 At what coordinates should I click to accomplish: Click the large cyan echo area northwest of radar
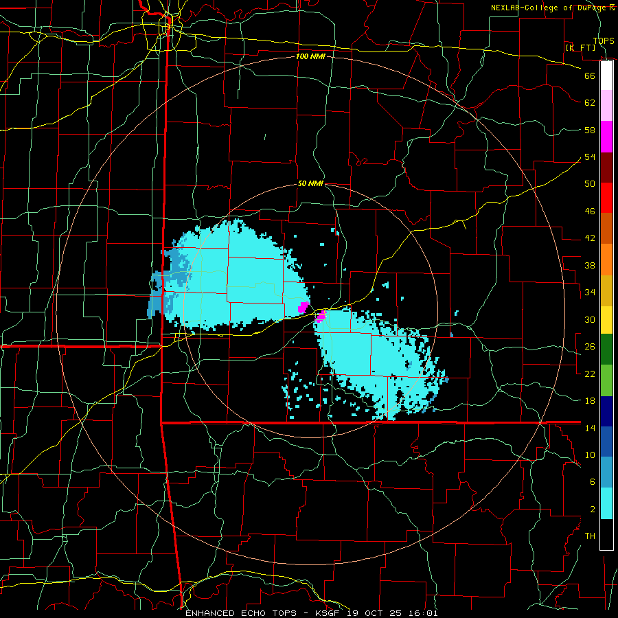pos(236,276)
